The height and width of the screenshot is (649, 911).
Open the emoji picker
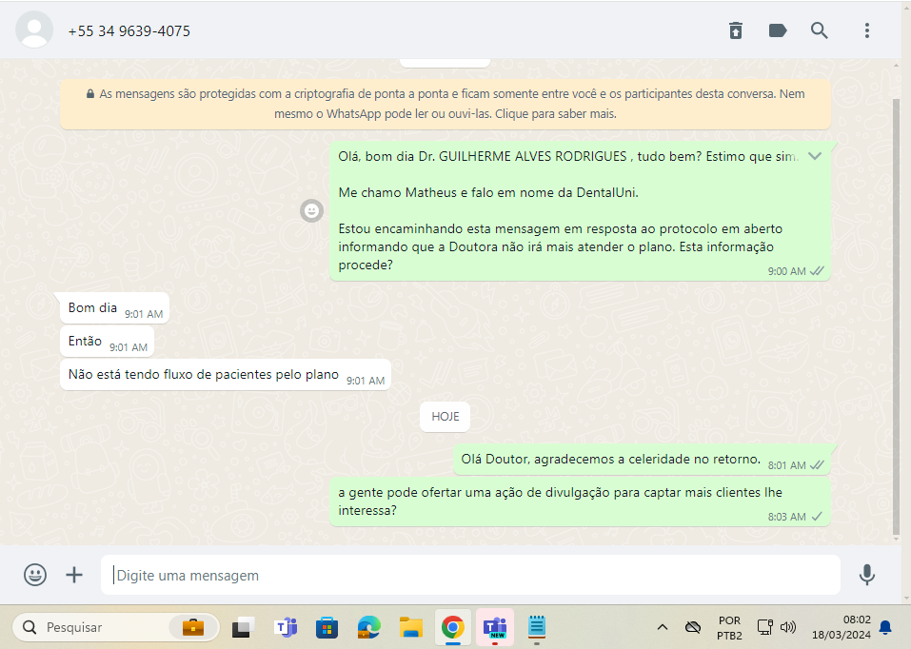point(35,575)
